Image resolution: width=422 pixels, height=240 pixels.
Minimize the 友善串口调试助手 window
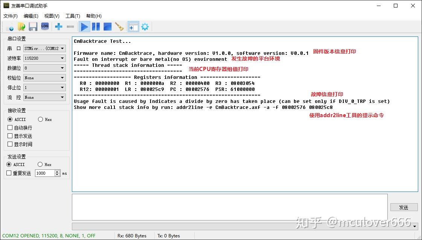[x=379, y=6]
